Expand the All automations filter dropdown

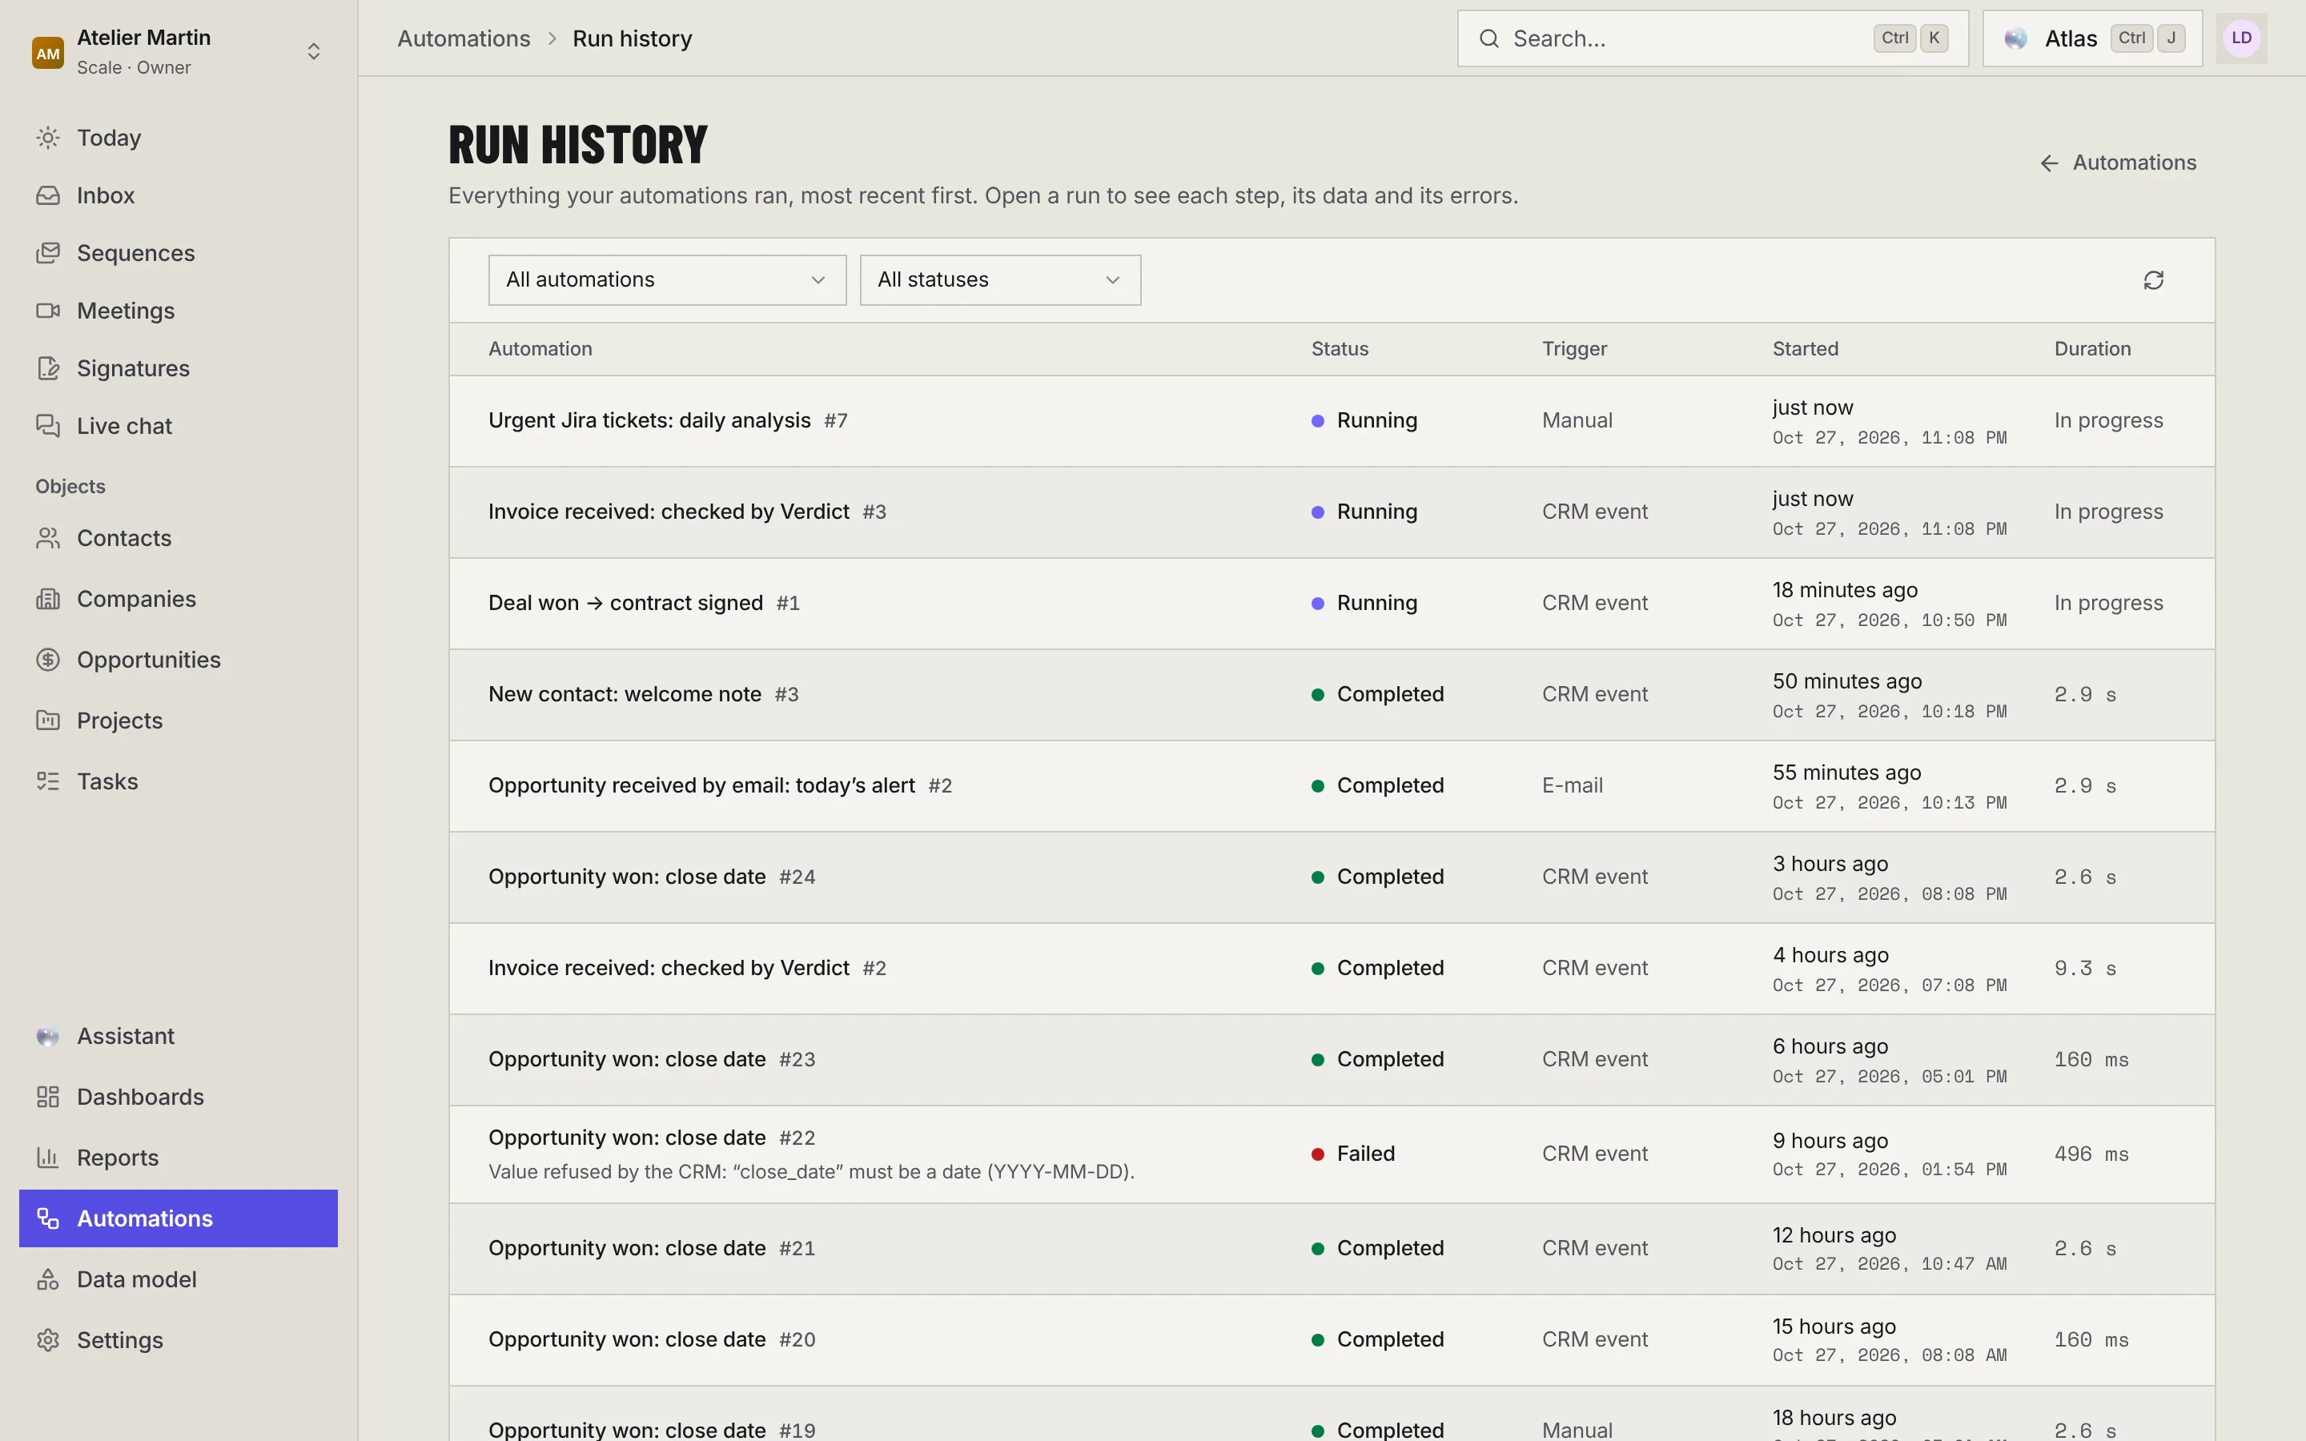667,280
